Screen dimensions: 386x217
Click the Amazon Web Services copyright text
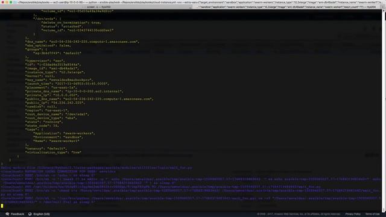(x=299, y=214)
